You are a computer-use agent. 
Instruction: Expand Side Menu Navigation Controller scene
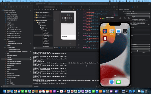(x=35, y=12)
